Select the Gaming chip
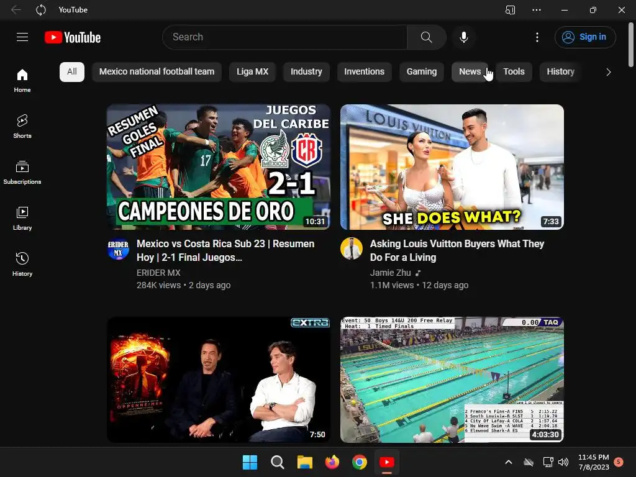Image resolution: width=636 pixels, height=477 pixels. point(422,72)
